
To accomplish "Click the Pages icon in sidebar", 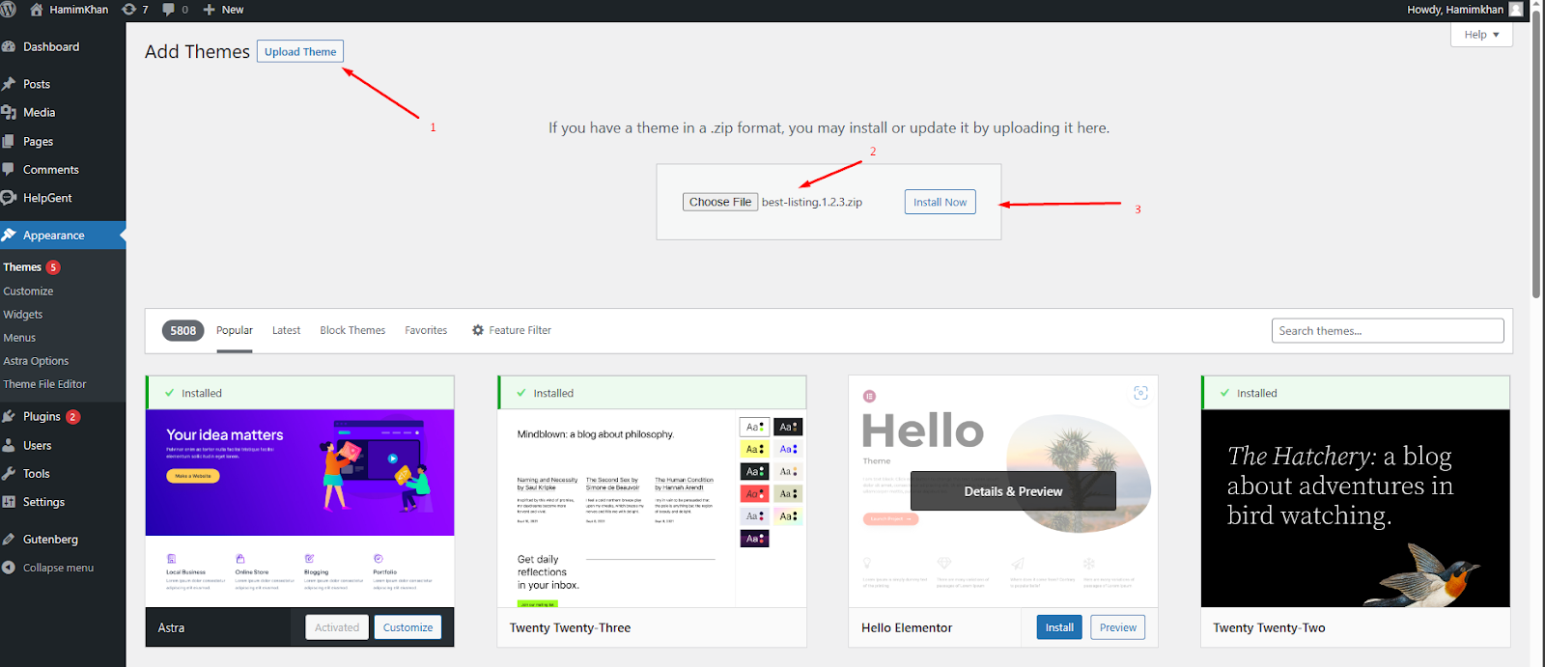I will tap(9, 141).
